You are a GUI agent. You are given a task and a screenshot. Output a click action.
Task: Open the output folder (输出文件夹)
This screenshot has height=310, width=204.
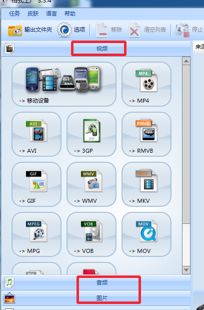(30, 30)
